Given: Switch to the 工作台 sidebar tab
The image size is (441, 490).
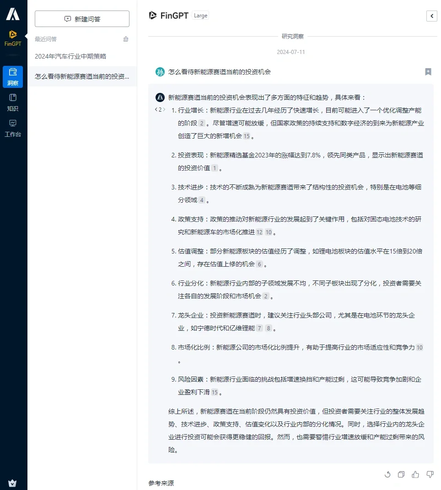Looking at the screenshot, I should coord(13,129).
